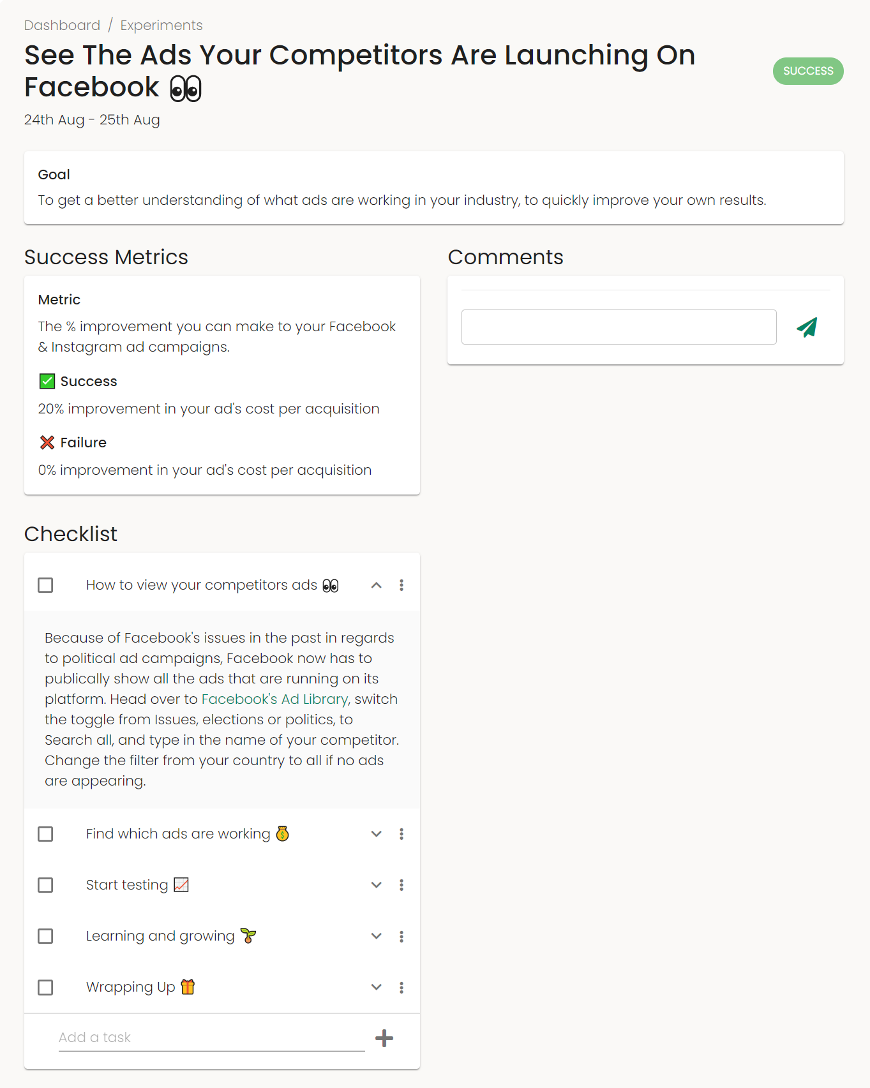Click plus icon to add task
Screen dimensions: 870x1088
384,1038
